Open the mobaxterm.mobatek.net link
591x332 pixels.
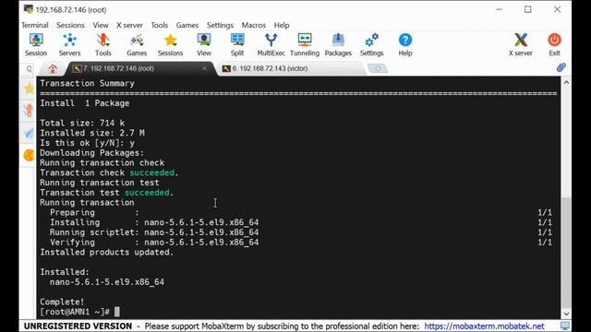coord(484,326)
